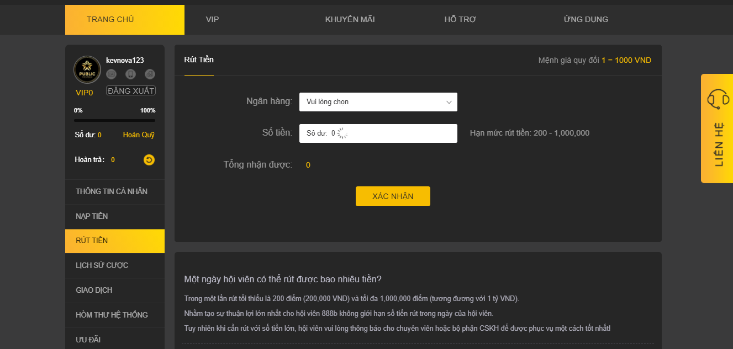Open THÔNG TIN CÁ NHÂN in sidebar

point(112,192)
